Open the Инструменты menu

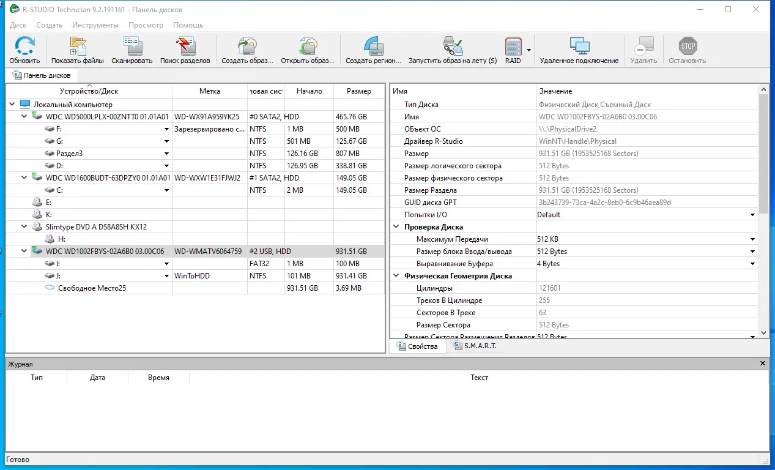[95, 25]
